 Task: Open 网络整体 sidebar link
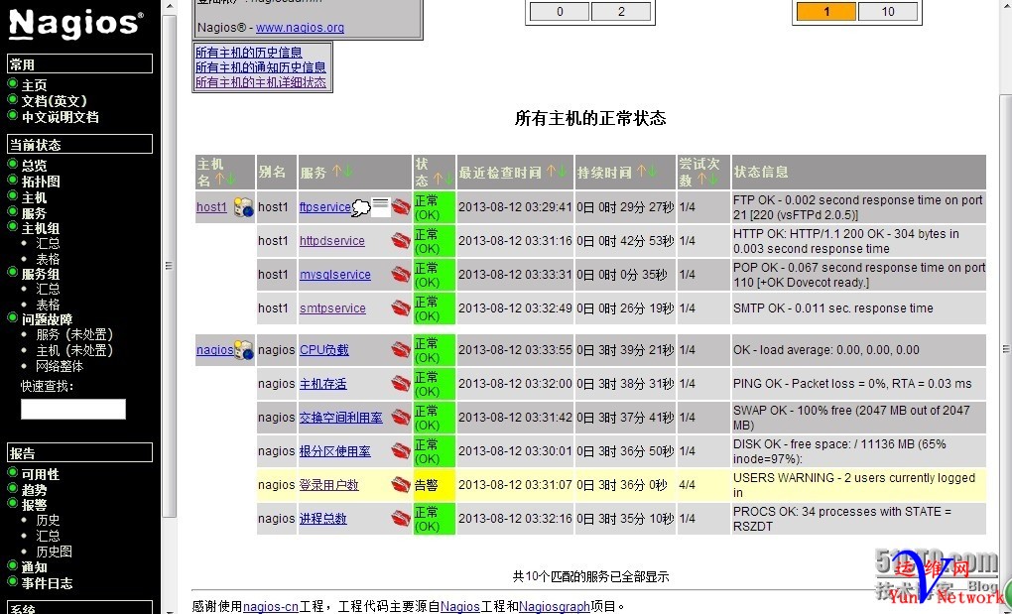[60, 366]
